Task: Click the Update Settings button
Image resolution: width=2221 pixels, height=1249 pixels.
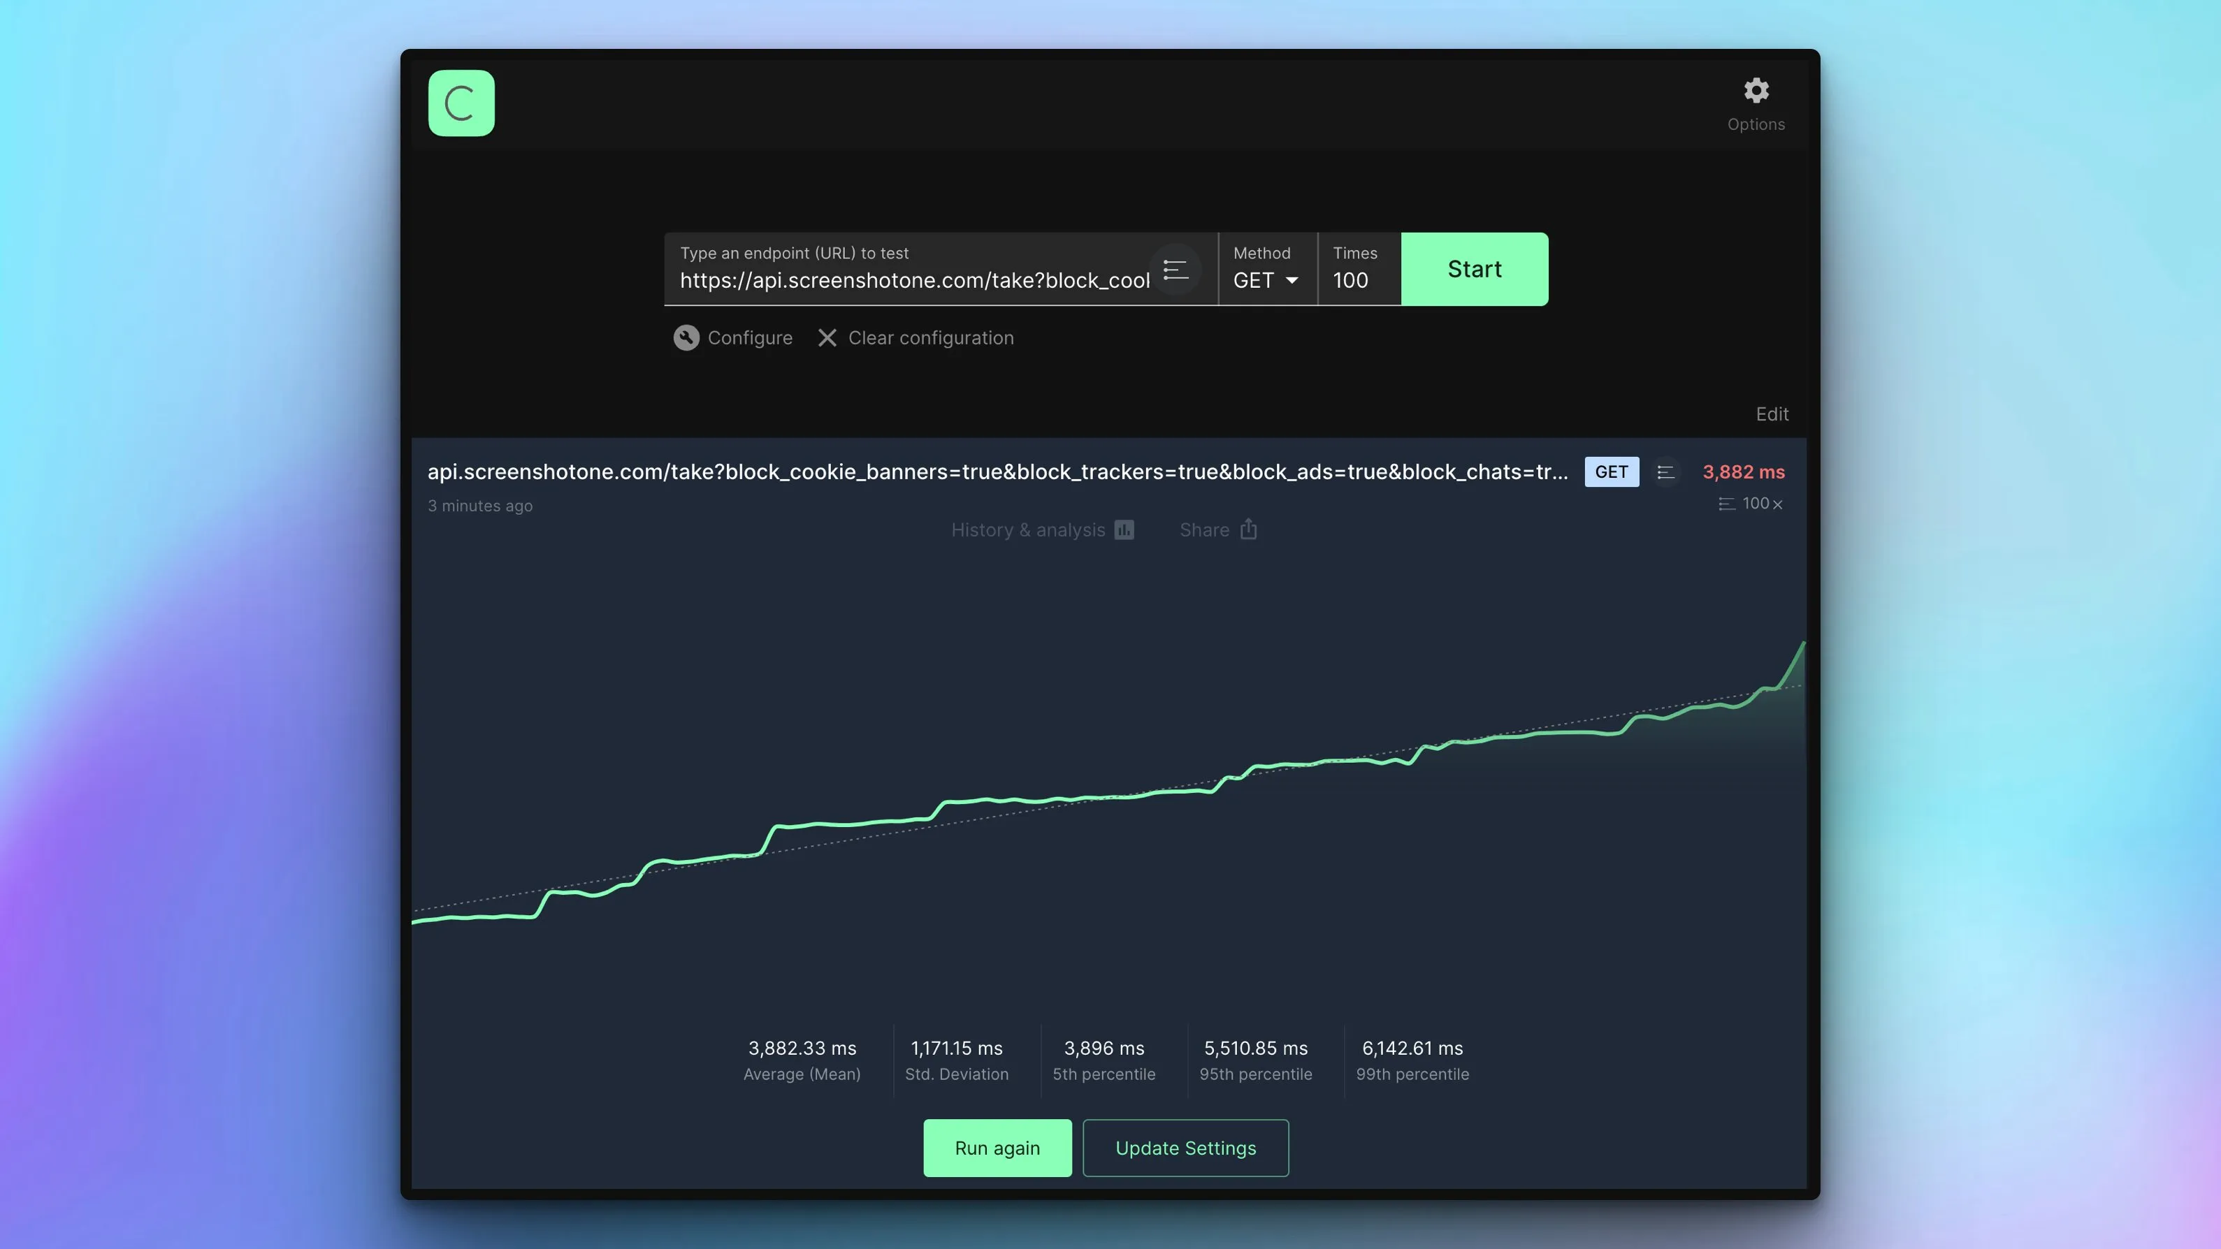Action: coord(1185,1147)
